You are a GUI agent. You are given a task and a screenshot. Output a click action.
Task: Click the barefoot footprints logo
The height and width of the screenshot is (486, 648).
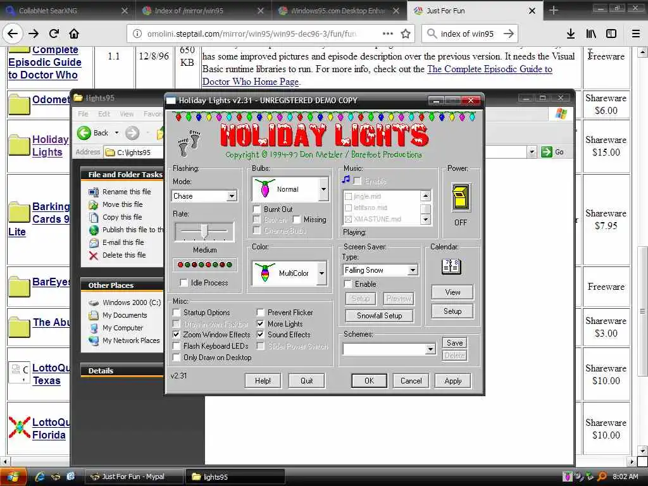tap(189, 143)
